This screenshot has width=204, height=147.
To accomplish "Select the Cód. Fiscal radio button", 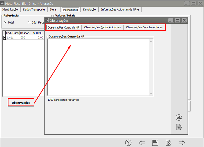I will pos(29,22).
